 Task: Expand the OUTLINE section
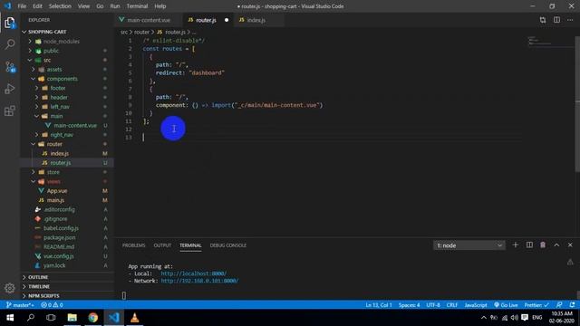point(66,277)
